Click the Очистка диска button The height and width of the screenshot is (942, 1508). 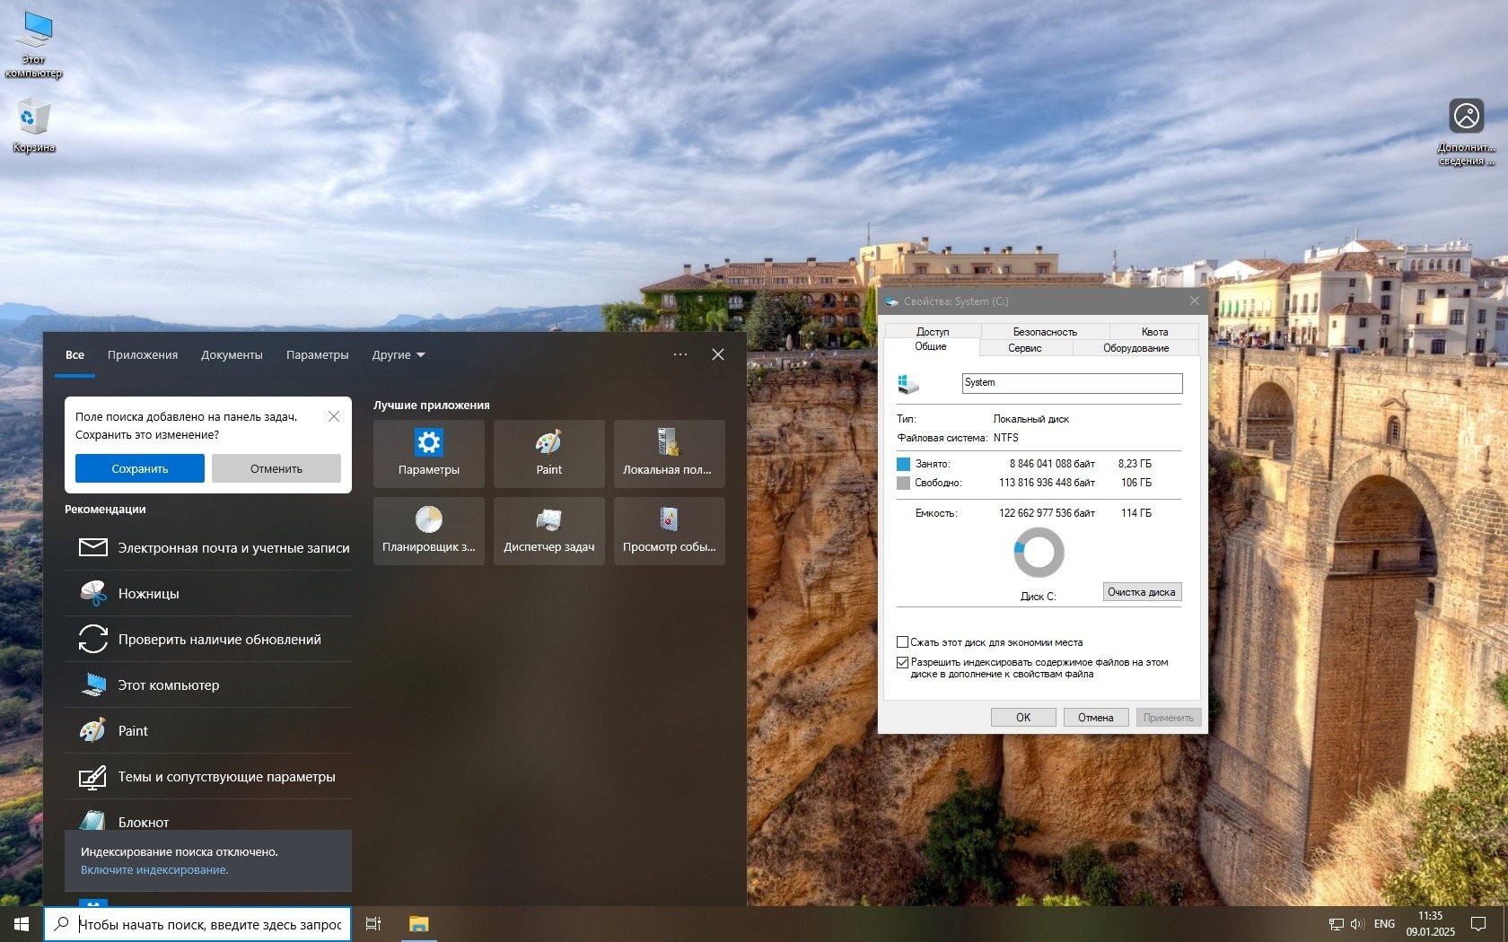1141,592
